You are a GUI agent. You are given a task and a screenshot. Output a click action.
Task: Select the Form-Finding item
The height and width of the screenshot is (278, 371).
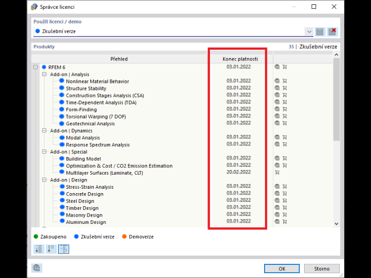click(82, 109)
